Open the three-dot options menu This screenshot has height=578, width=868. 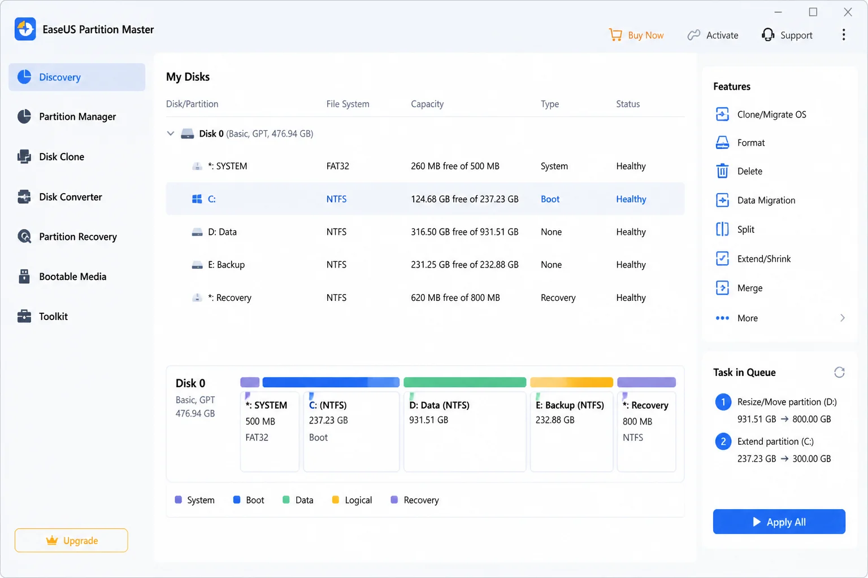(x=844, y=35)
